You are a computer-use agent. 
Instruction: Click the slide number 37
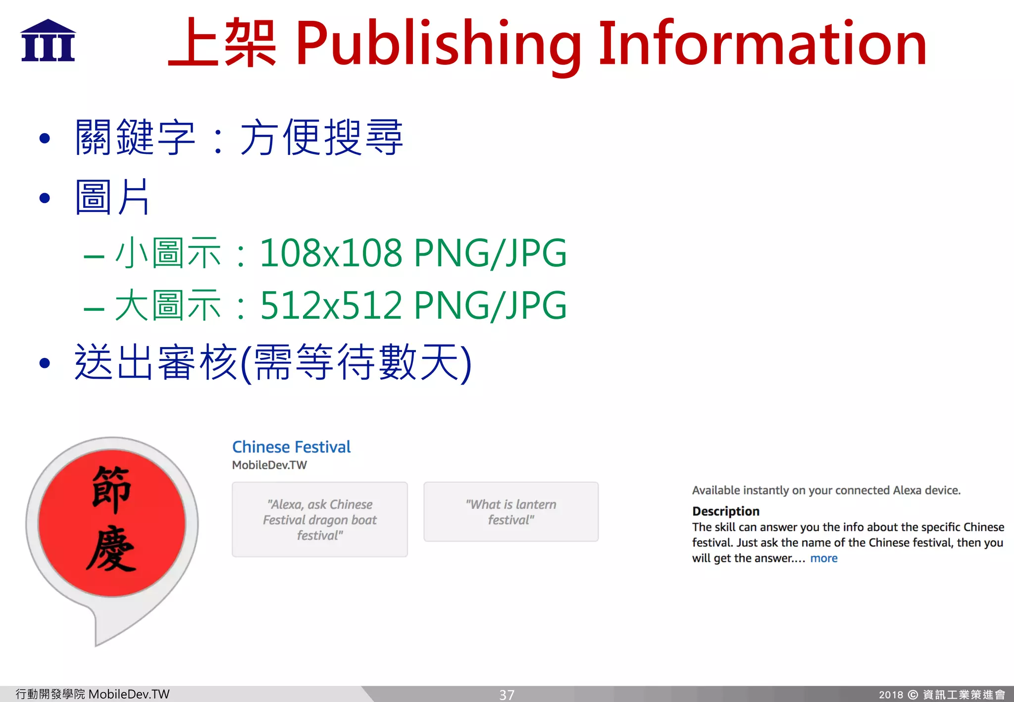[507, 695]
